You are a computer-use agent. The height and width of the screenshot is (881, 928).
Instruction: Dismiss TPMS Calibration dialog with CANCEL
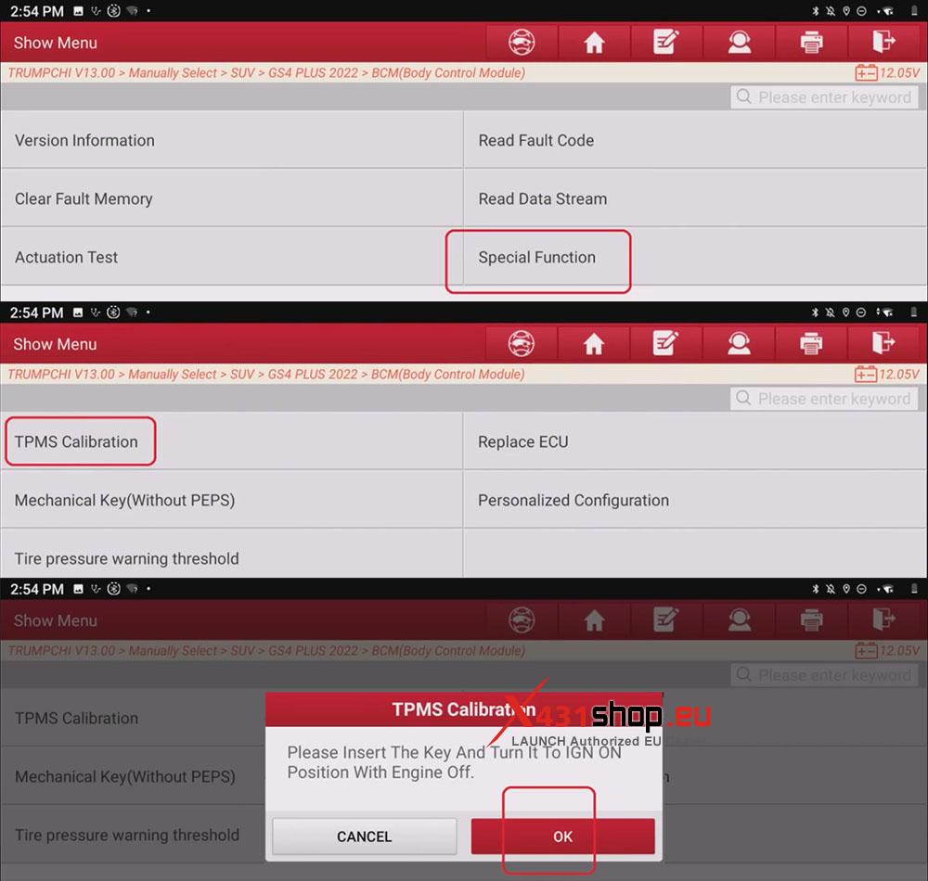[x=365, y=836]
